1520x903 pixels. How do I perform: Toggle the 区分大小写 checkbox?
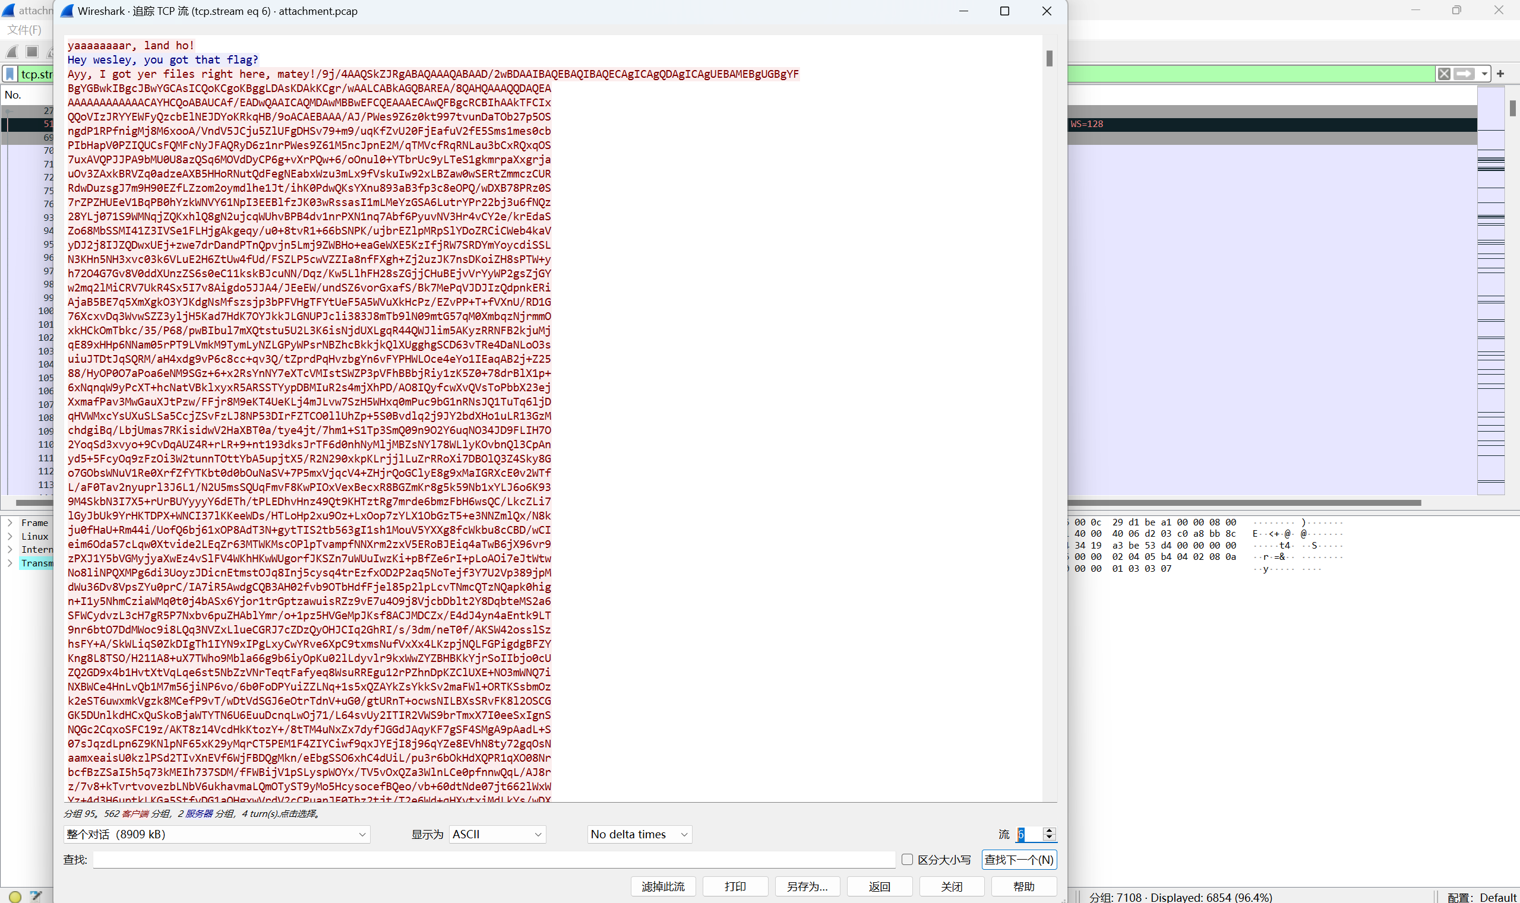[x=907, y=859]
